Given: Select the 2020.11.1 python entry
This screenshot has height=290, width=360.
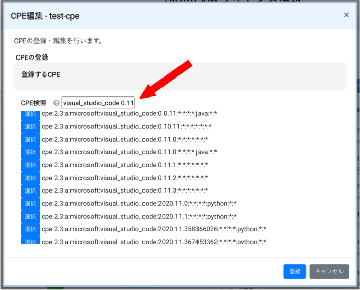Looking at the screenshot, I should (30, 217).
